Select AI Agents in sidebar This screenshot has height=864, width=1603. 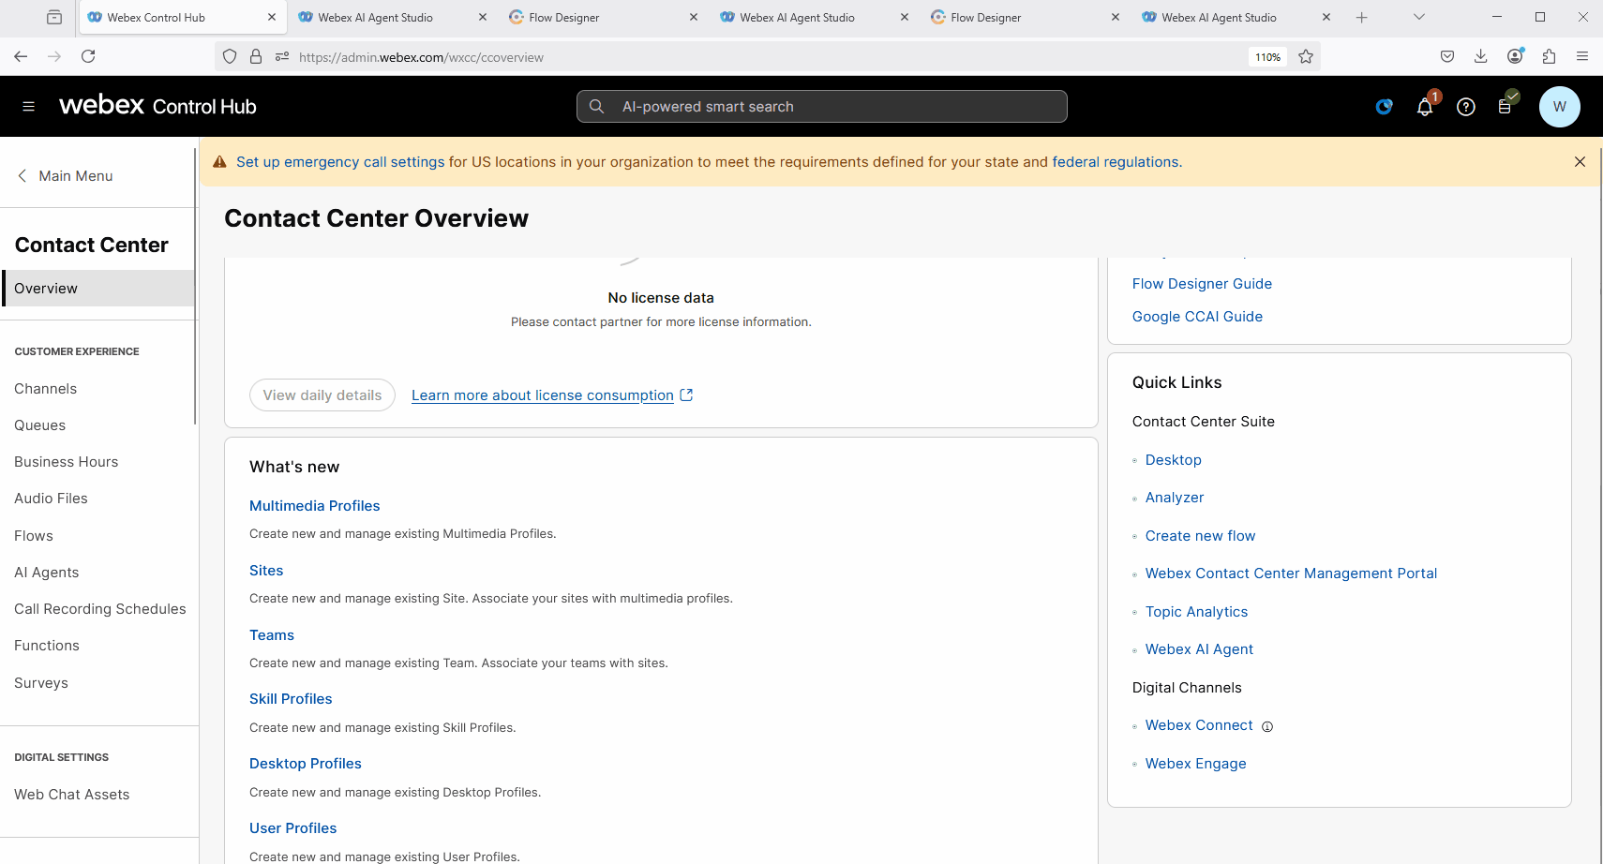click(47, 573)
